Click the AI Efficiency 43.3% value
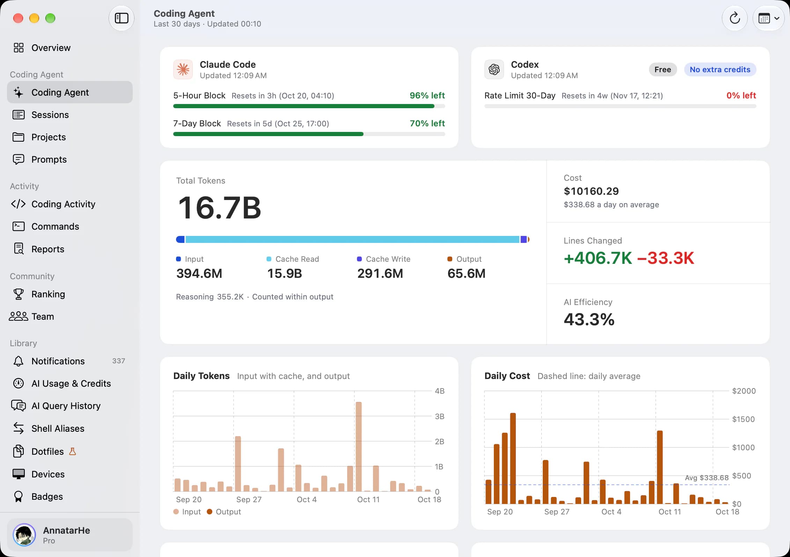 [589, 319]
